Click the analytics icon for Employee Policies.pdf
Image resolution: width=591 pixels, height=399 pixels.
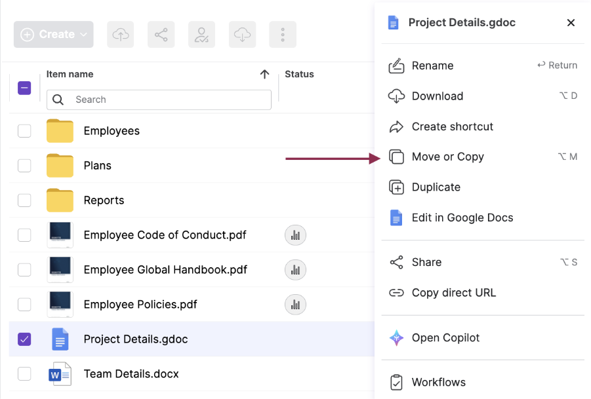point(295,305)
